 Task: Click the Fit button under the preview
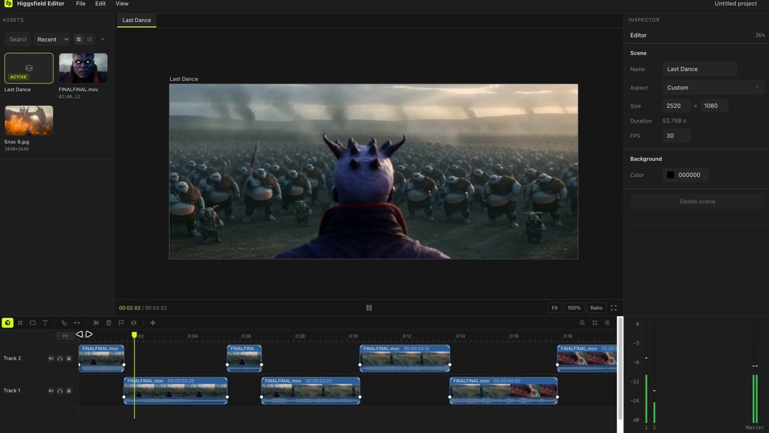[555, 308]
